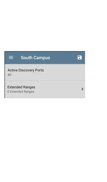Expand Extended Ranges using the chevron arrow

tap(82, 89)
